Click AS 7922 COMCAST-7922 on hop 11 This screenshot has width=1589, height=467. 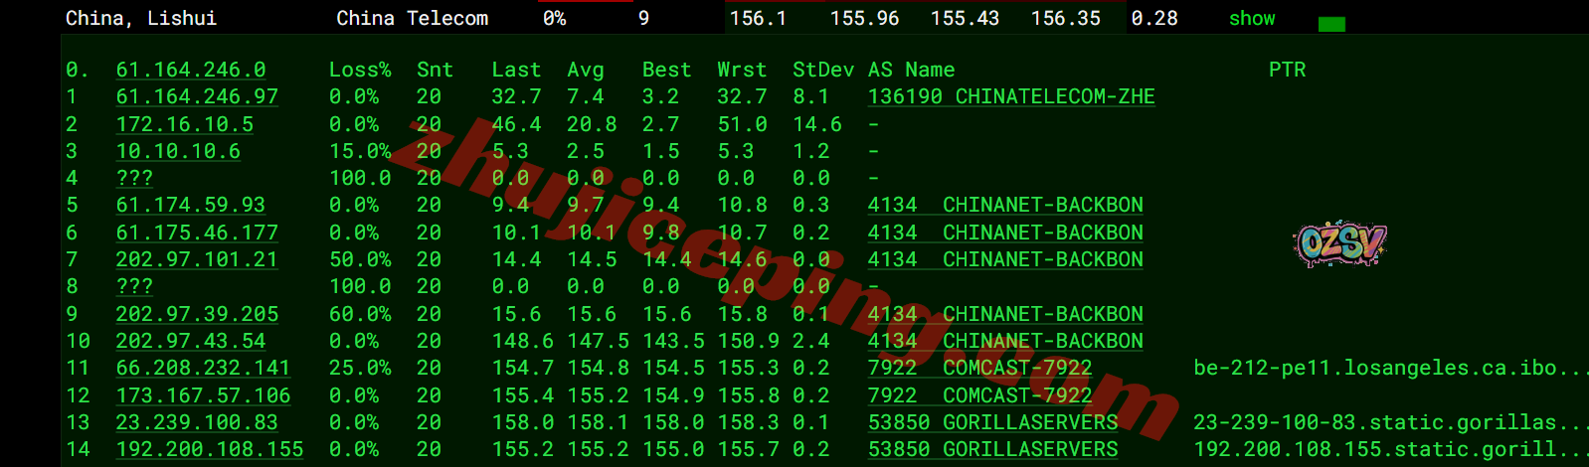coord(978,369)
